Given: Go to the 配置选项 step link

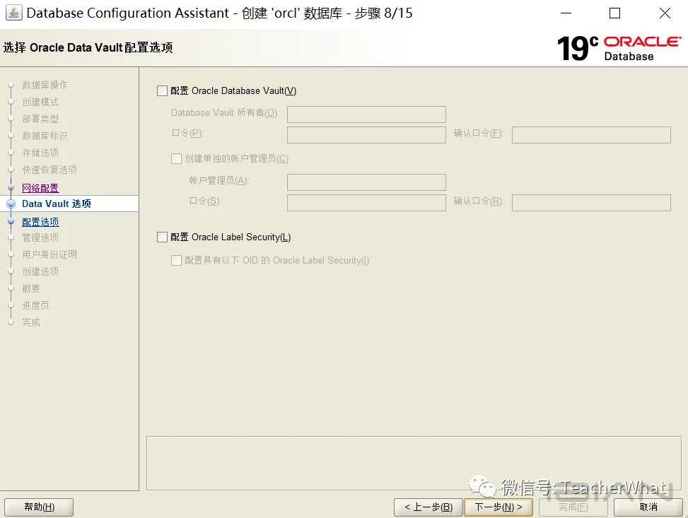Looking at the screenshot, I should tap(40, 222).
